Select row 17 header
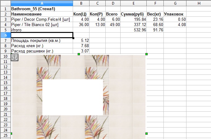The width and height of the screenshot is (211, 139). [x=5, y=93]
